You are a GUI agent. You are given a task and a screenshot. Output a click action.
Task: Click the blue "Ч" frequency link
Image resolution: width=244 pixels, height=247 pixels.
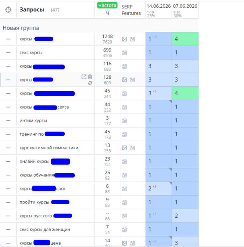click(107, 13)
